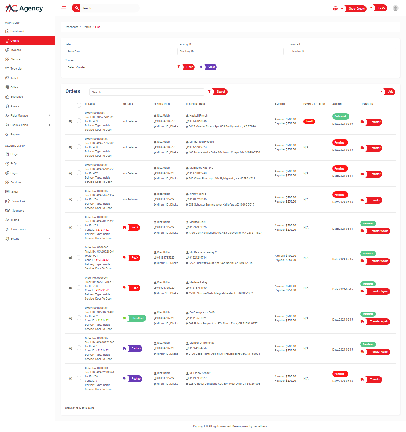
Task: Click gear icon for order 0000010
Action: [71, 121]
